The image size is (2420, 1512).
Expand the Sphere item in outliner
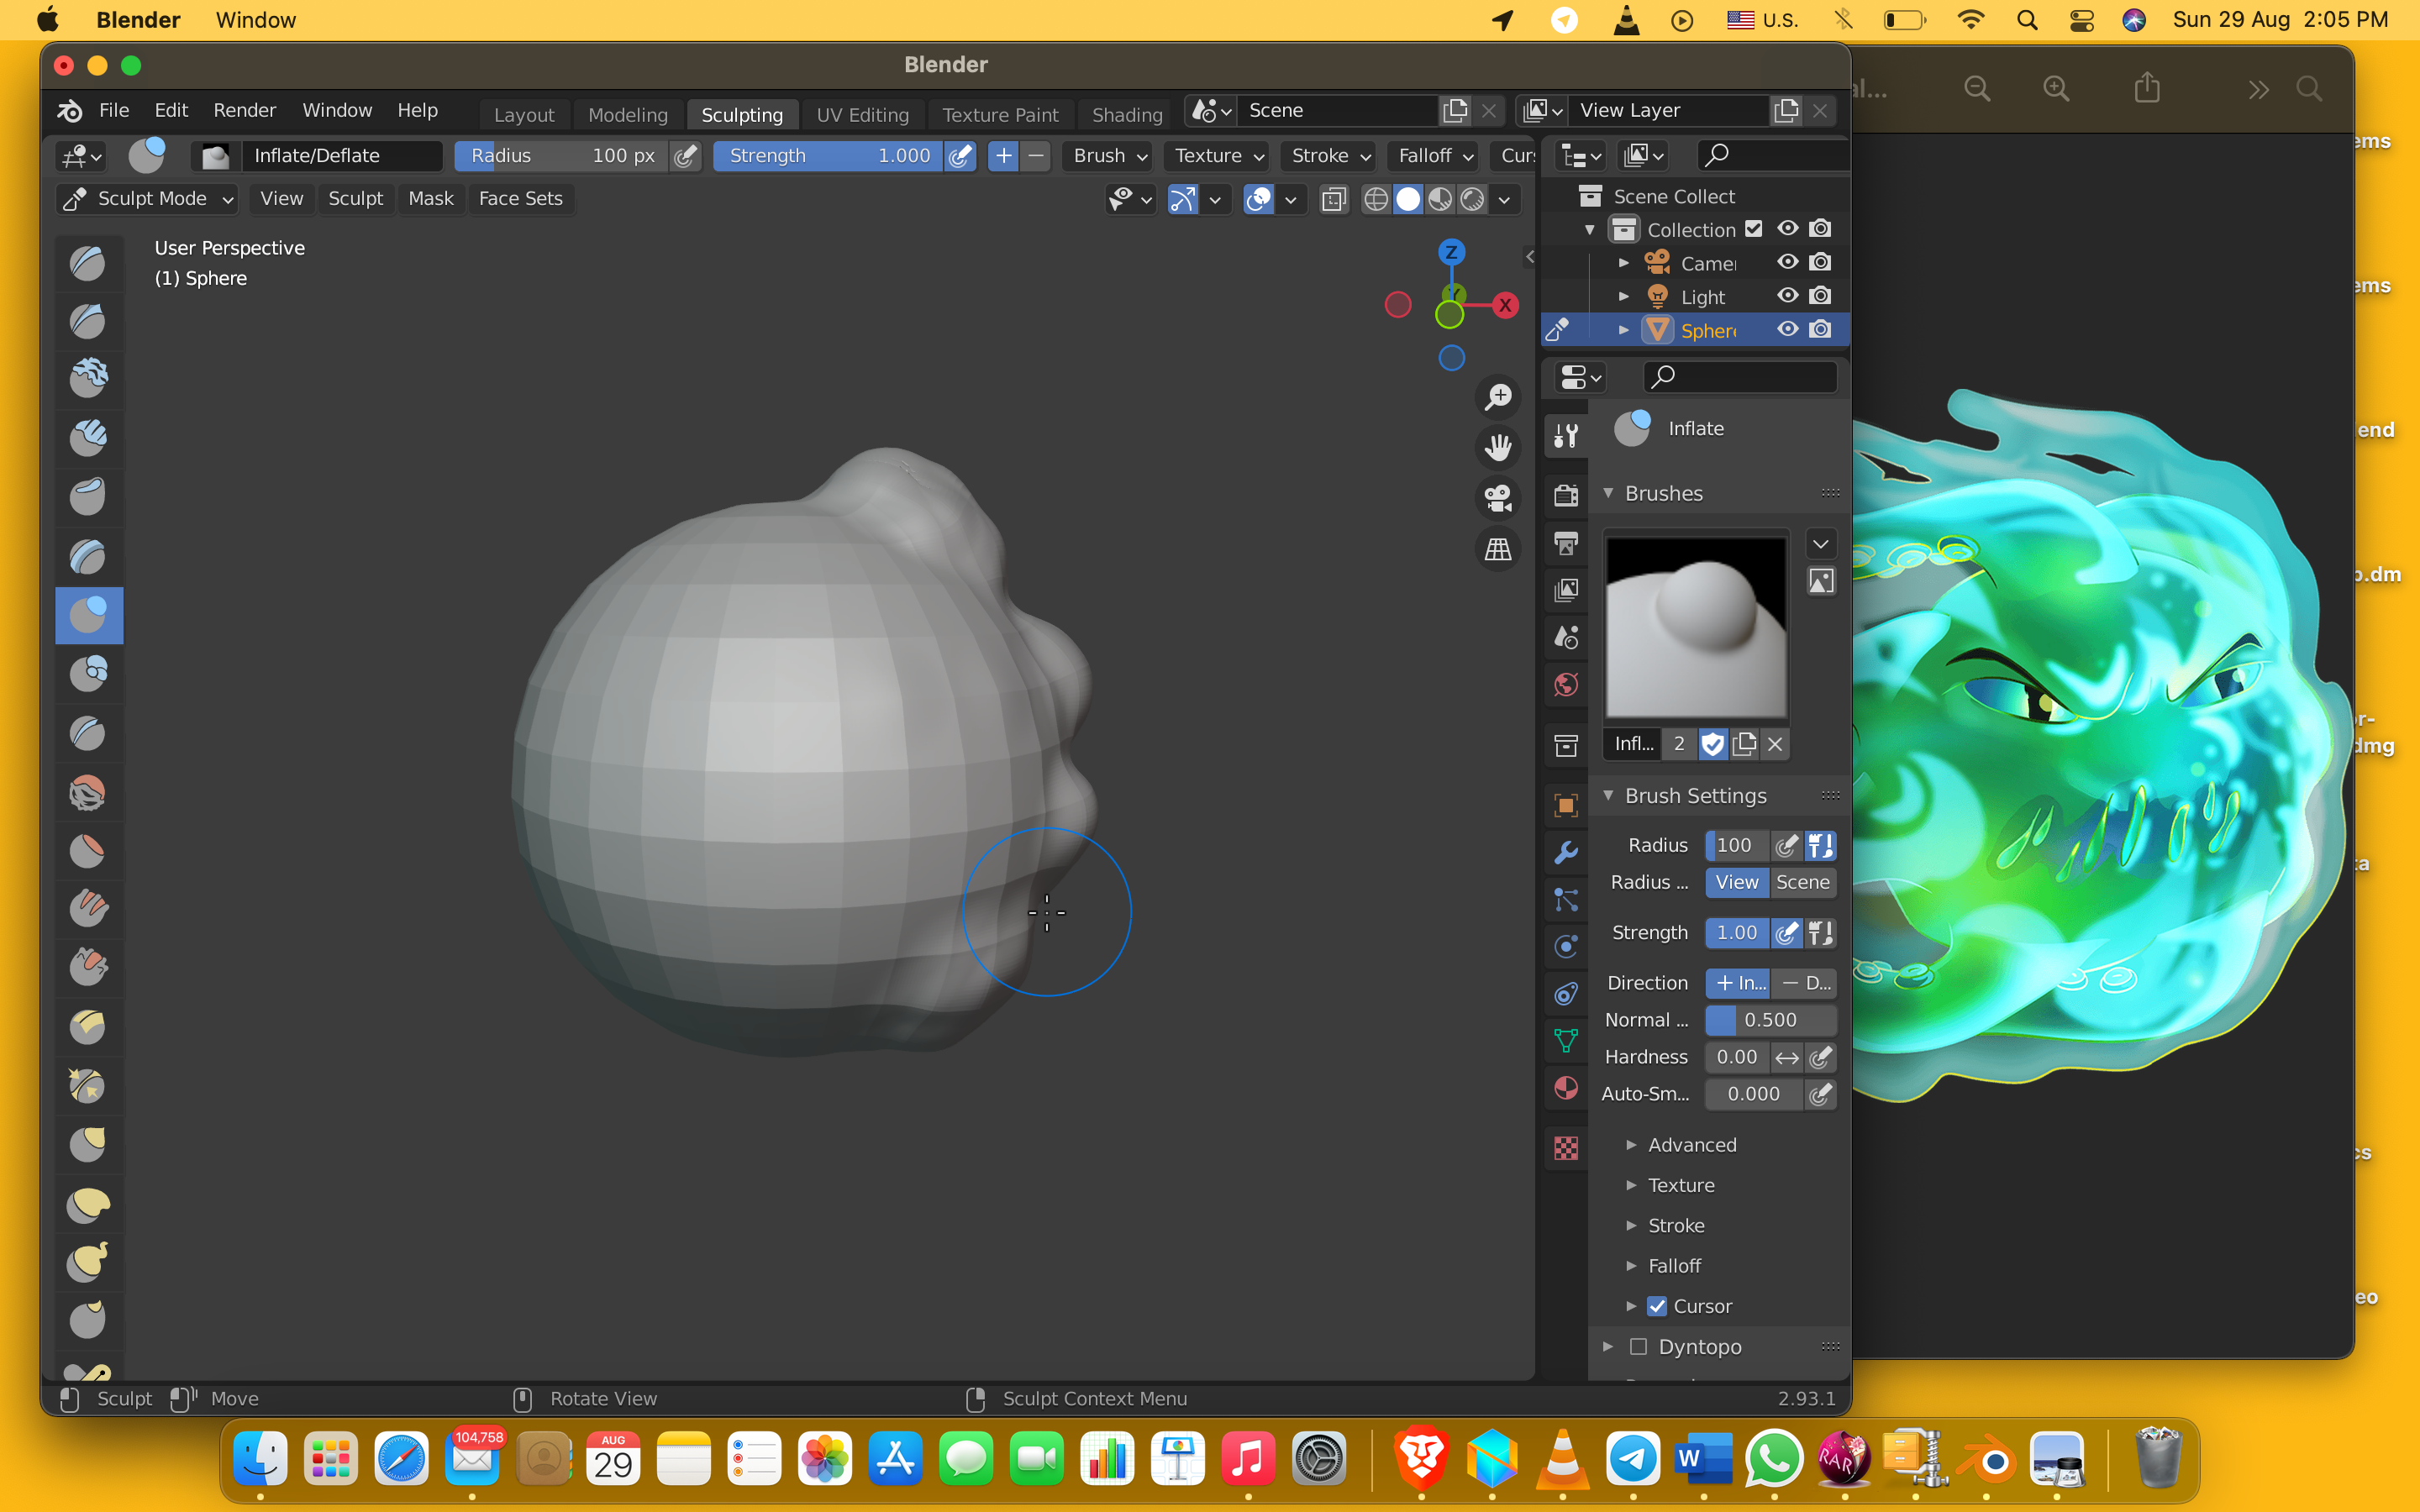pyautogui.click(x=1623, y=329)
